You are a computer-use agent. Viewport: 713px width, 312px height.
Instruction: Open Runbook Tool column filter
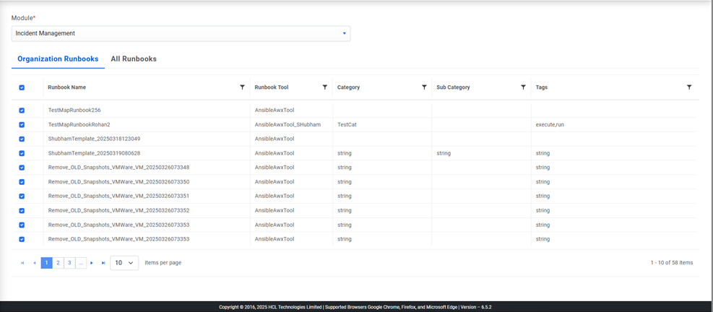tap(324, 87)
